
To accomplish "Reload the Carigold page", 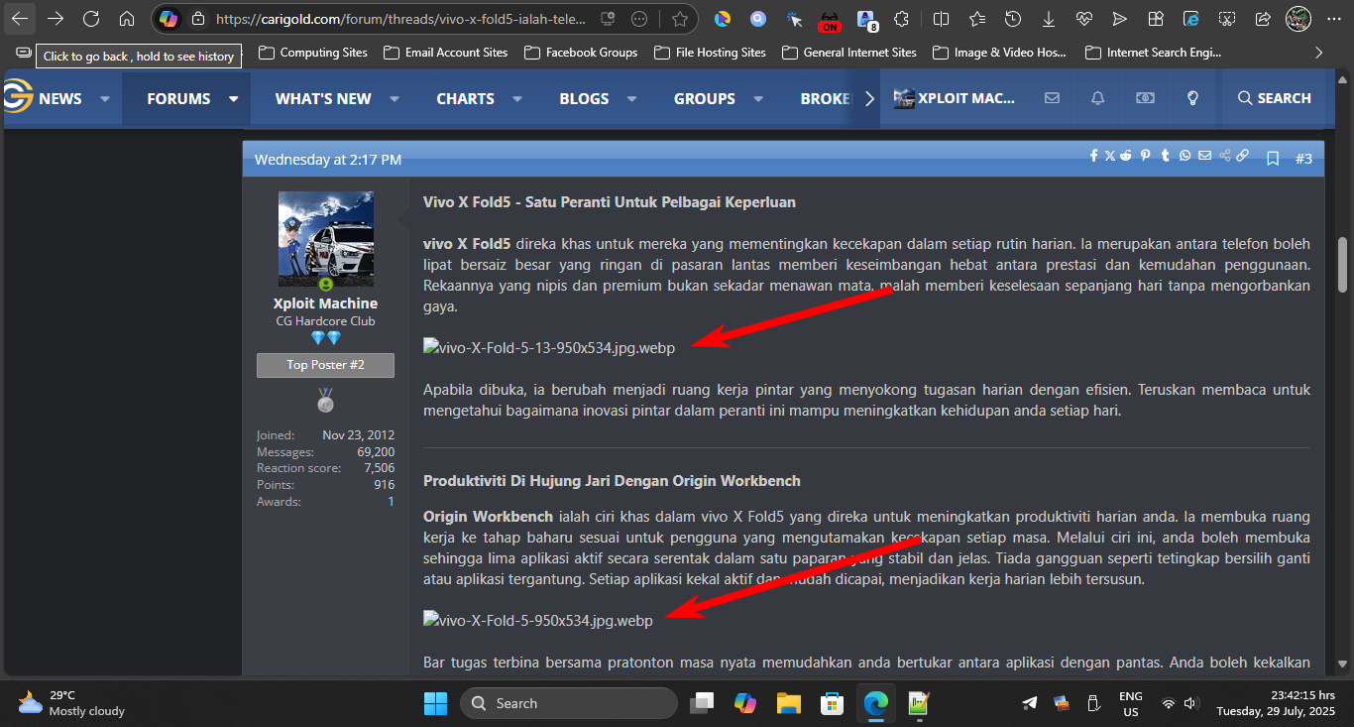I will 91,19.
